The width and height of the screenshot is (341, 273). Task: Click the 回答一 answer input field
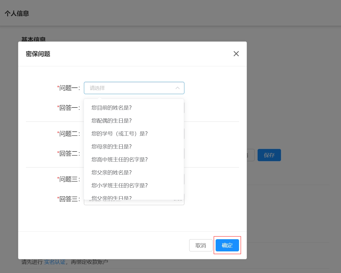coord(134,108)
